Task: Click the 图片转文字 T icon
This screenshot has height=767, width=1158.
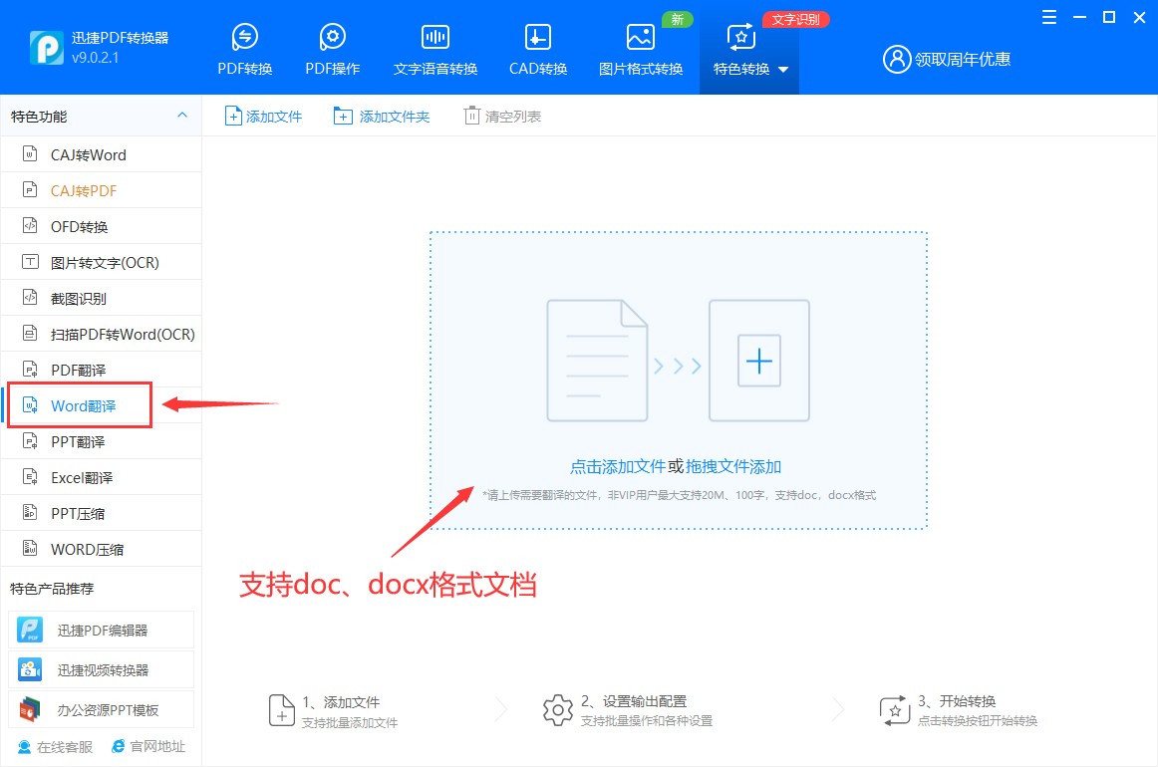Action: tap(30, 261)
